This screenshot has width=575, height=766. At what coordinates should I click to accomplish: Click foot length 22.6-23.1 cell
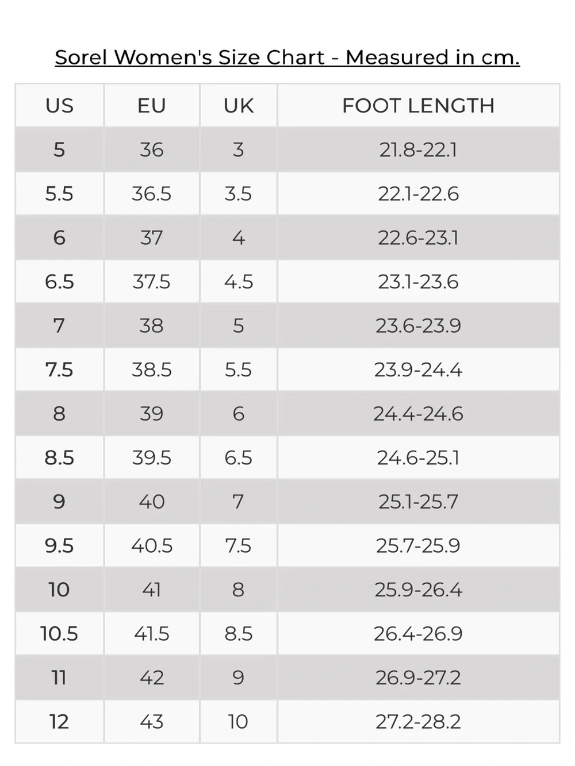coord(419,238)
